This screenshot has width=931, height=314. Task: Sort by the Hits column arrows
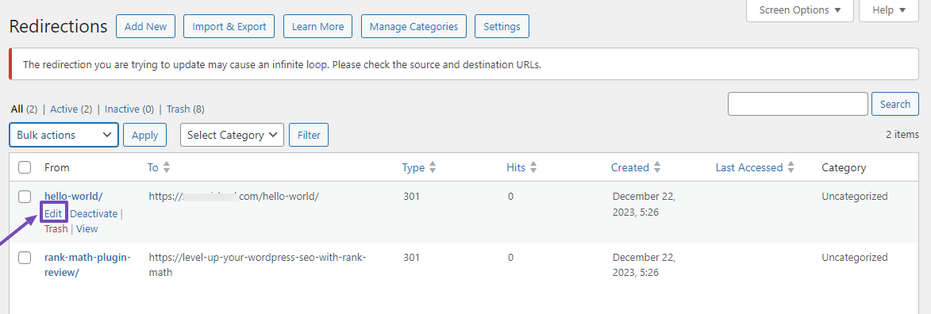point(533,168)
